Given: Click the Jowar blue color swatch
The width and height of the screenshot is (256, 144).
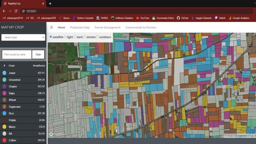Looking at the screenshot, I should [x=4, y=73].
